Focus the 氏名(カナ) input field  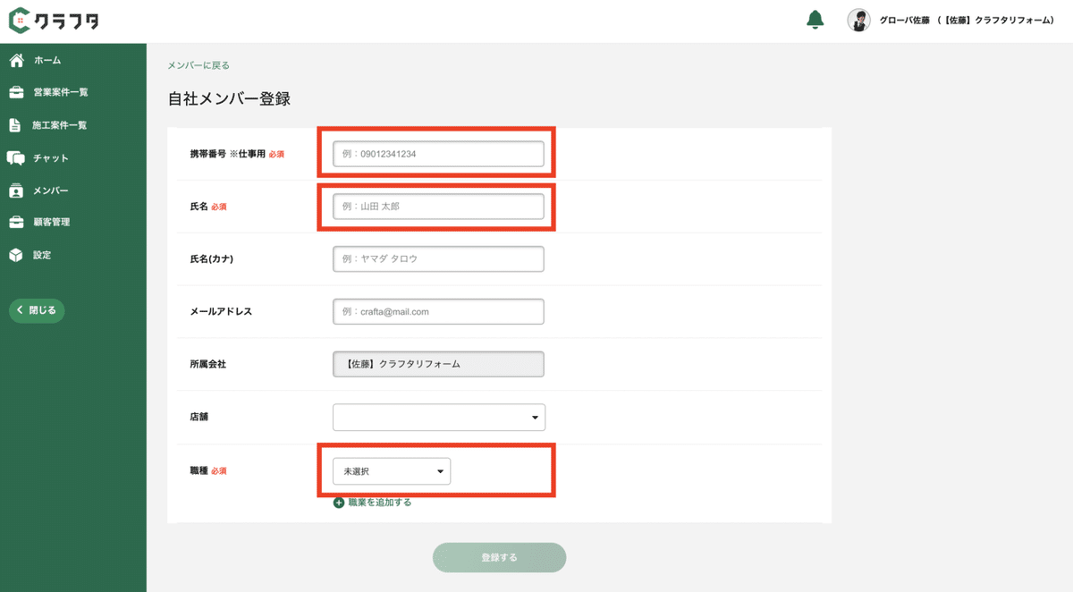pyautogui.click(x=438, y=259)
